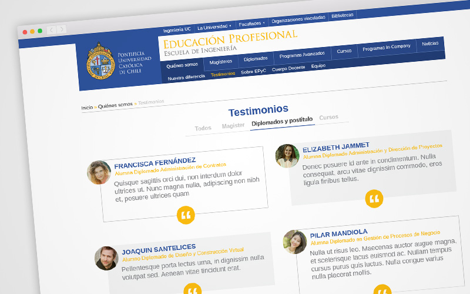The width and height of the screenshot is (470, 294).
Task: Select Magísteres in main navigation
Action: 221,62
